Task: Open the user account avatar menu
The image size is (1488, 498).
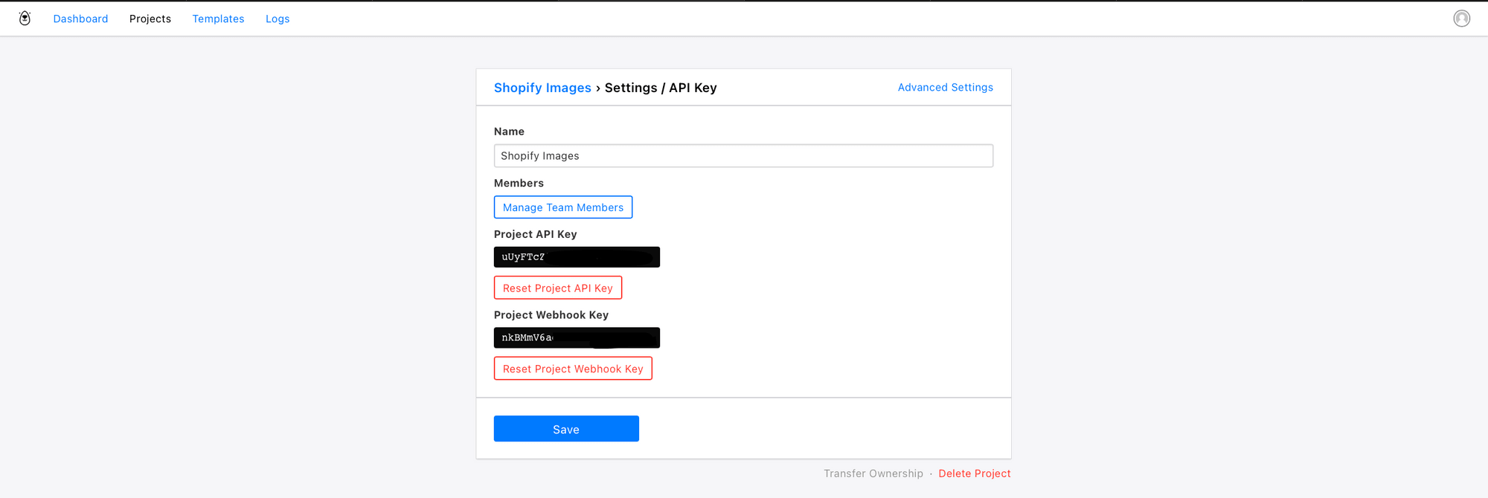Action: [1461, 19]
